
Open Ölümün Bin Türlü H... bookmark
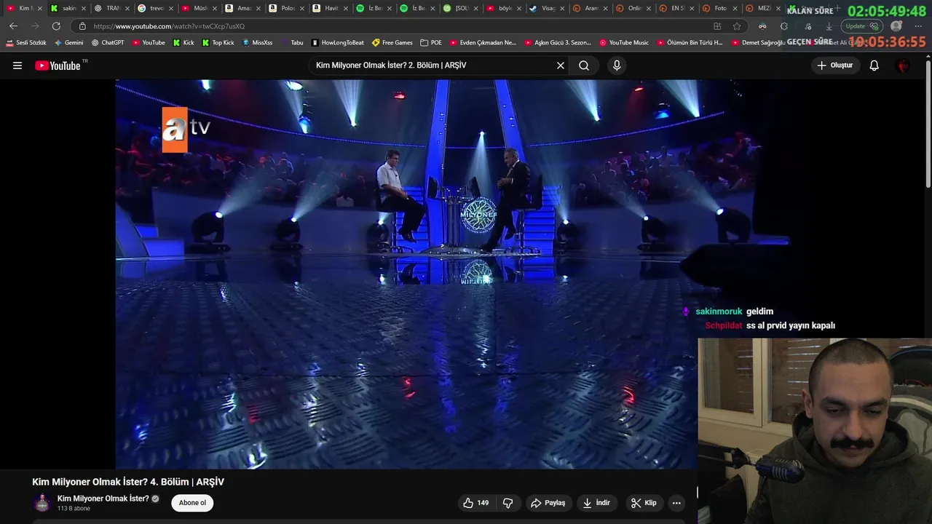(x=690, y=43)
